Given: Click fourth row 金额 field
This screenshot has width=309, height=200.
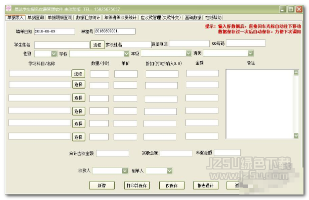Looking at the screenshot, I should 202,110.
